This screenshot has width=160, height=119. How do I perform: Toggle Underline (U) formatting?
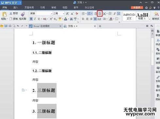(x=39, y=19)
